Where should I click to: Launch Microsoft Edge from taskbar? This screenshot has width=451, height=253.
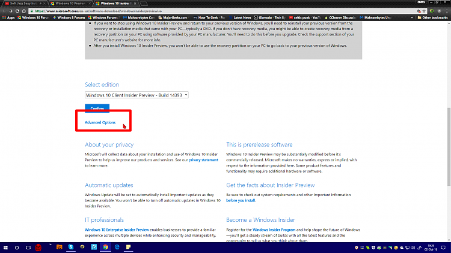tap(117, 247)
